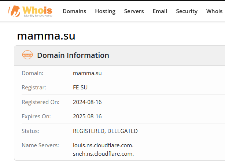Select the registration date 2024-08-16
225x163 pixels.
pyautogui.click(x=87, y=102)
